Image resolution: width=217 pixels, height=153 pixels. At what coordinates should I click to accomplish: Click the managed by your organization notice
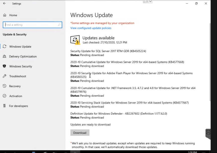[102, 23]
